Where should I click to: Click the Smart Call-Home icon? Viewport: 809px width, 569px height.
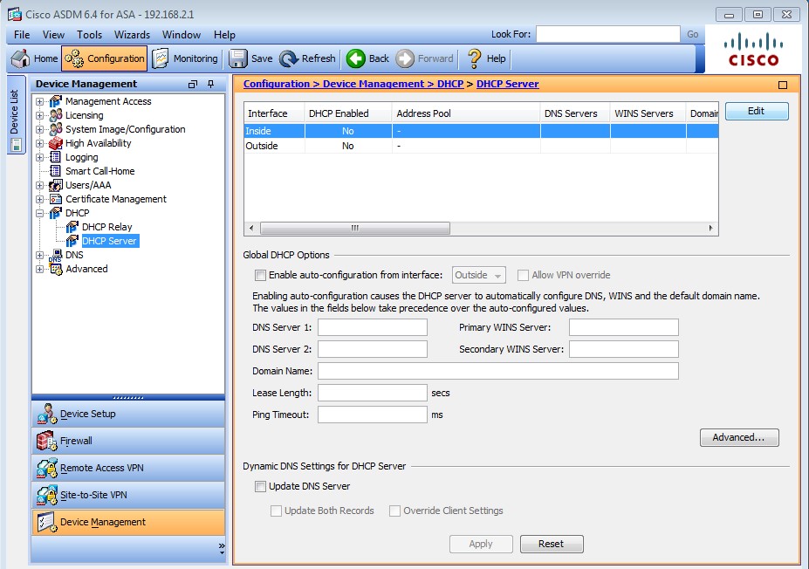click(55, 171)
